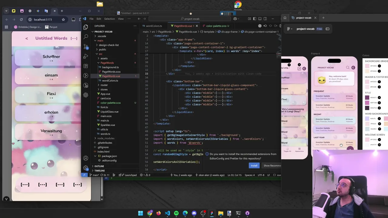
Task: Expand the TIMELINE section
Action: [x=99, y=170]
